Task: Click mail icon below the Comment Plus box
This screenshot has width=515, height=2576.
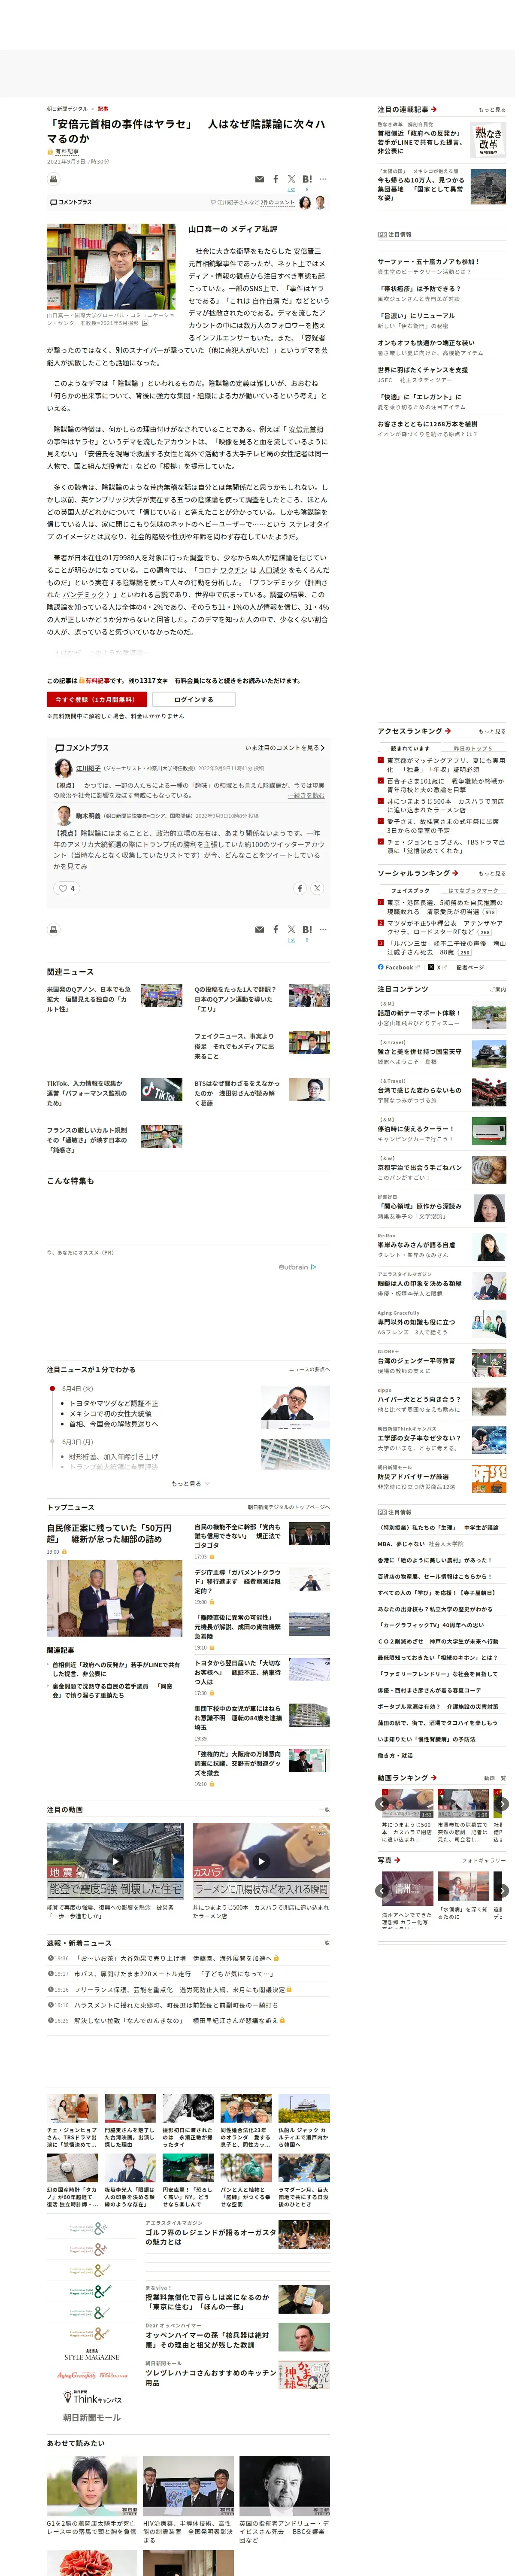Action: click(x=260, y=929)
